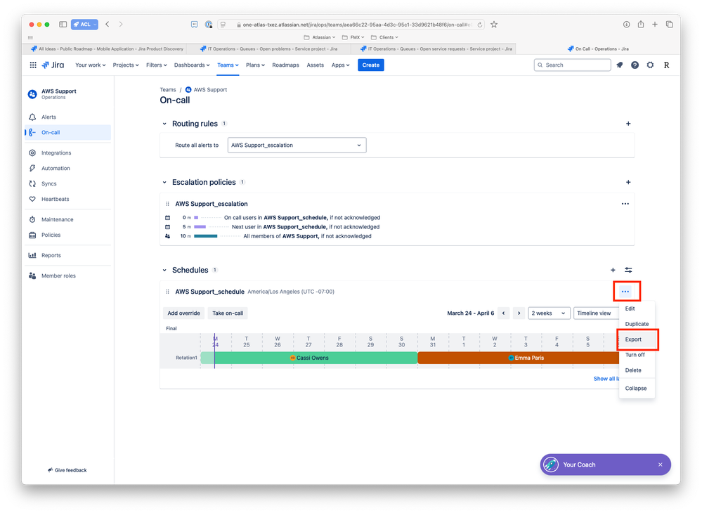This screenshot has width=702, height=513.
Task: Collapse the Routing rules section
Action: (164, 124)
